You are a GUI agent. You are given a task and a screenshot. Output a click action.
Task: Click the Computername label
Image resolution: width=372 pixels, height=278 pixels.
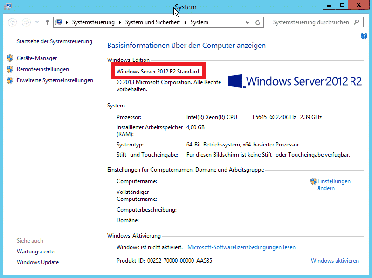[137, 181]
